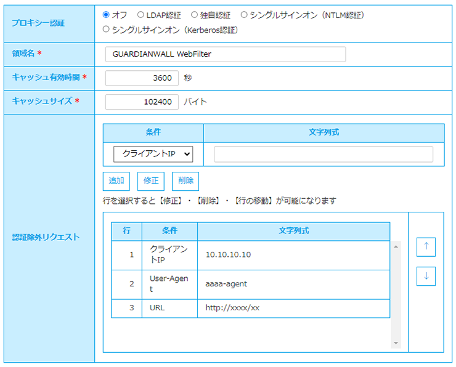Click the list scrollbar down arrow

coord(396,343)
